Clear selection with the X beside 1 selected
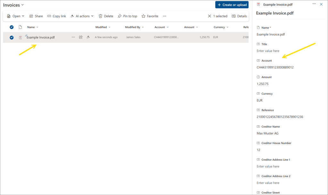 click(x=209, y=16)
